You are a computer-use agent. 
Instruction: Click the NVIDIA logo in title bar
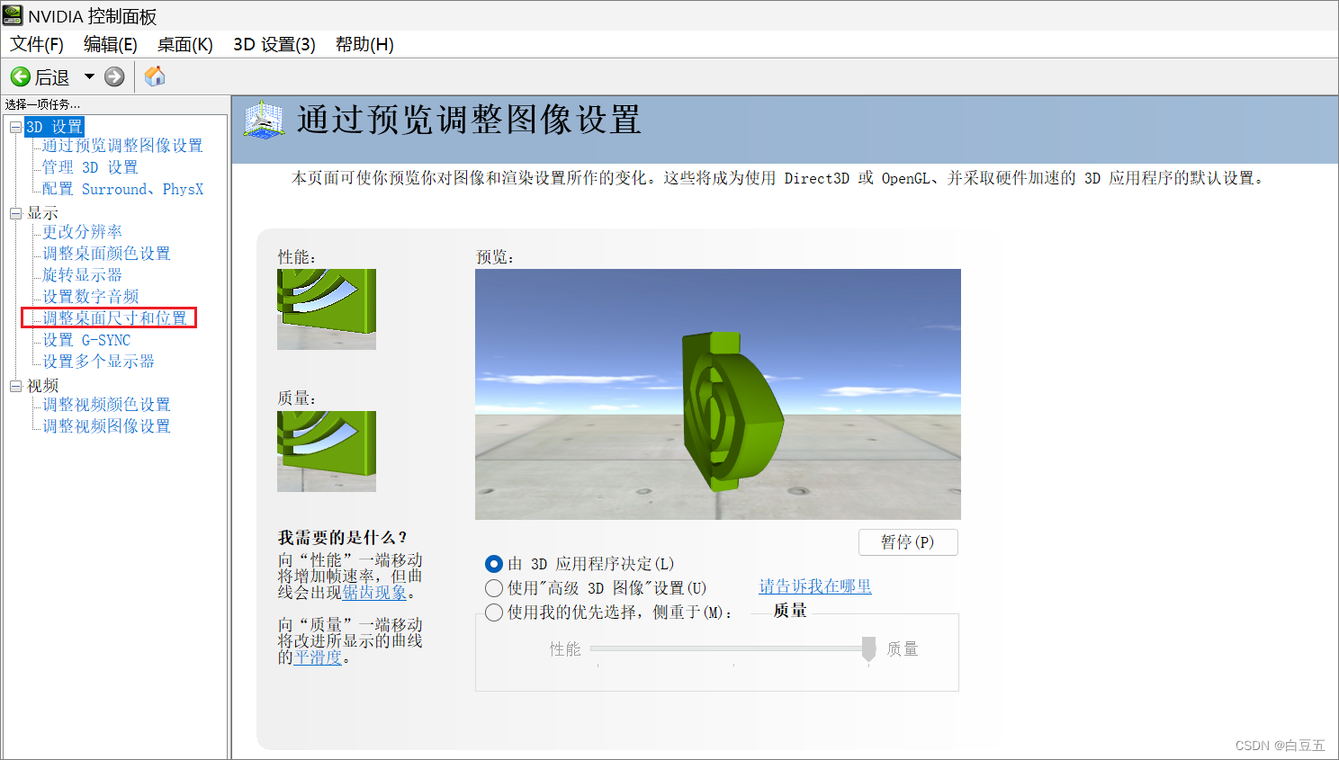[x=13, y=15]
